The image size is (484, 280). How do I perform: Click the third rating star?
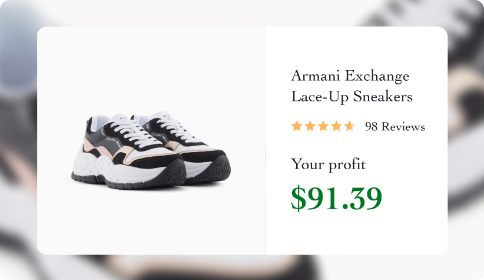[323, 126]
